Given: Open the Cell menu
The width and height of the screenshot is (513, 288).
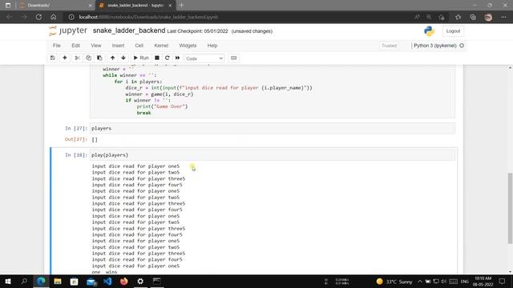Looking at the screenshot, I should coord(139,46).
